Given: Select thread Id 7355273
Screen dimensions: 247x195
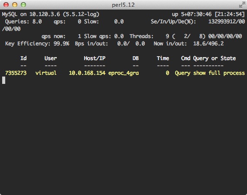Looking at the screenshot, I should click(x=16, y=73).
